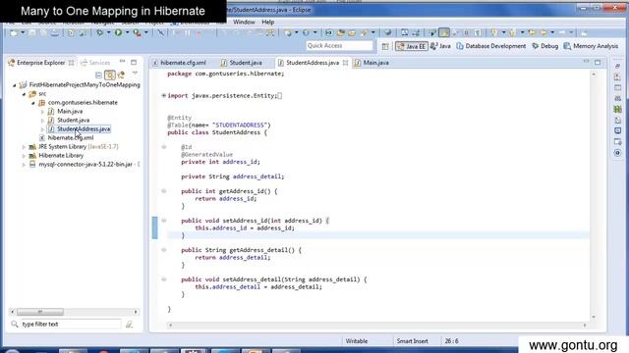Image resolution: width=629 pixels, height=353 pixels.
Task: Click the green Run button
Action: click(119, 32)
